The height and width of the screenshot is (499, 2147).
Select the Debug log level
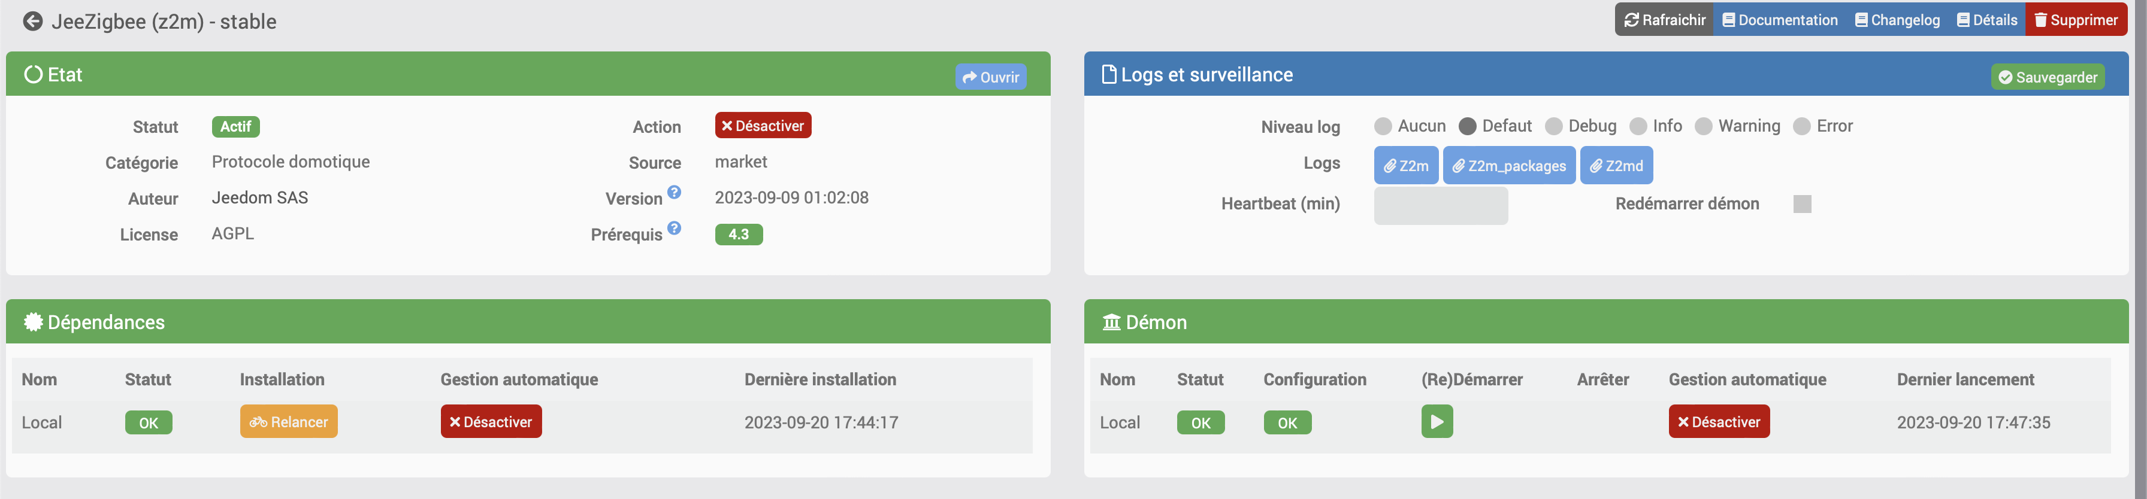point(1553,127)
